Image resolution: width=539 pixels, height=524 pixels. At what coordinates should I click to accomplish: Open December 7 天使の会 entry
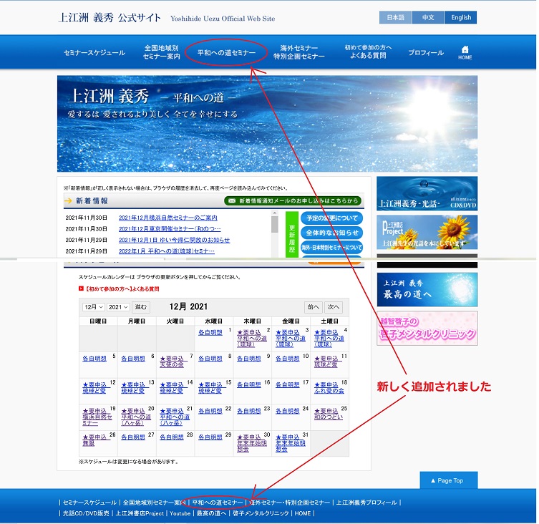tap(174, 362)
